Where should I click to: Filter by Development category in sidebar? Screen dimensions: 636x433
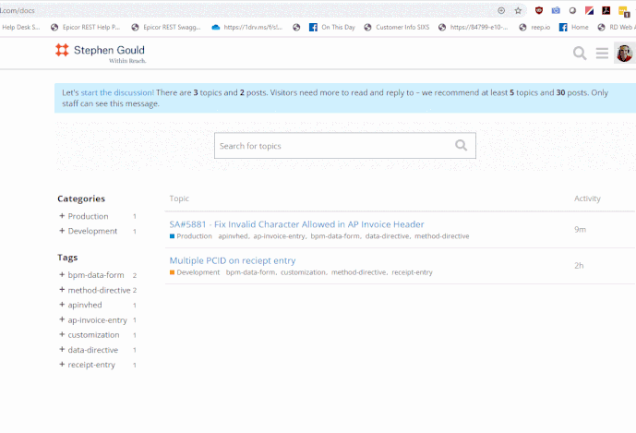pos(92,231)
